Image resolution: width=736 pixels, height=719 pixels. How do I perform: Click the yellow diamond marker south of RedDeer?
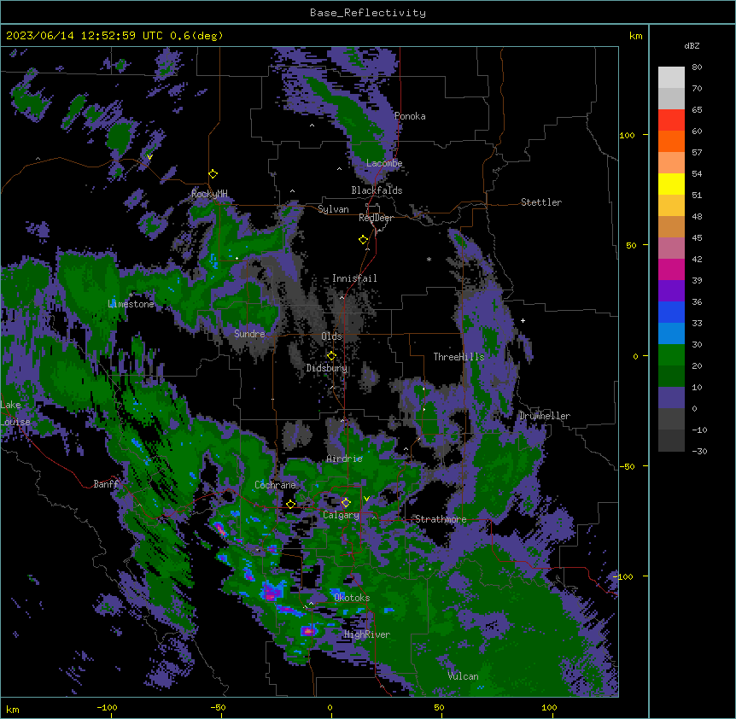(363, 239)
